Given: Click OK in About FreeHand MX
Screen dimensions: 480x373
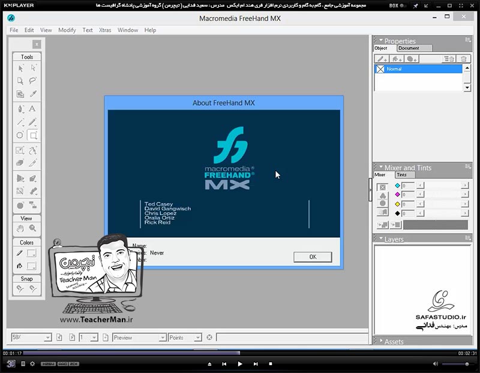Looking at the screenshot, I should click(313, 257).
